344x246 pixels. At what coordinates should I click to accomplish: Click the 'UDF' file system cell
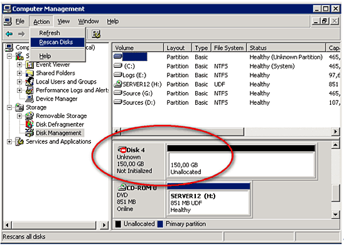coord(220,84)
